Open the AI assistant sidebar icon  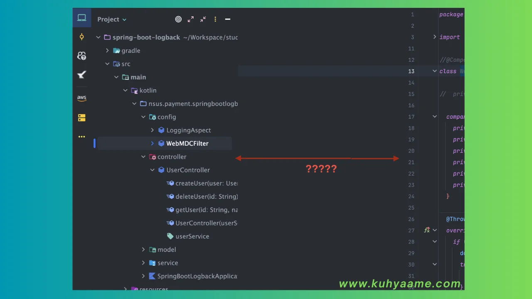pyautogui.click(x=82, y=56)
